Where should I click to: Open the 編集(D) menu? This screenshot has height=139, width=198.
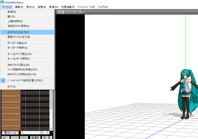tap(19, 7)
